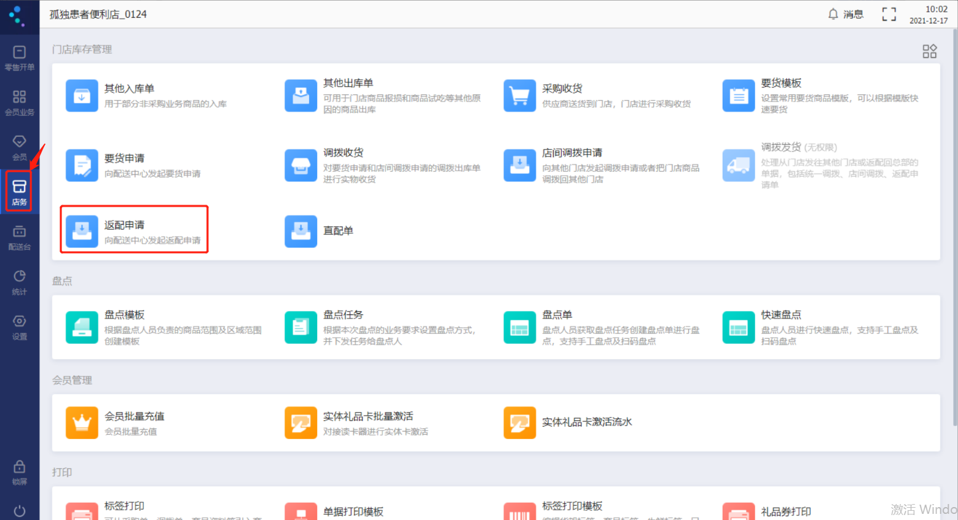
Task: Open the 返配申请 icon
Action: click(82, 231)
